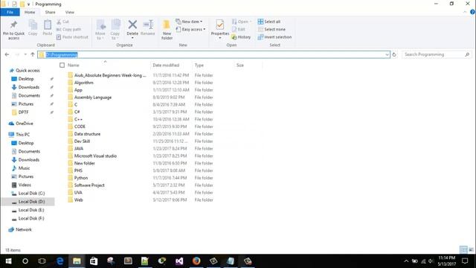Select the Web folder
The image size is (476, 268).
(79, 200)
